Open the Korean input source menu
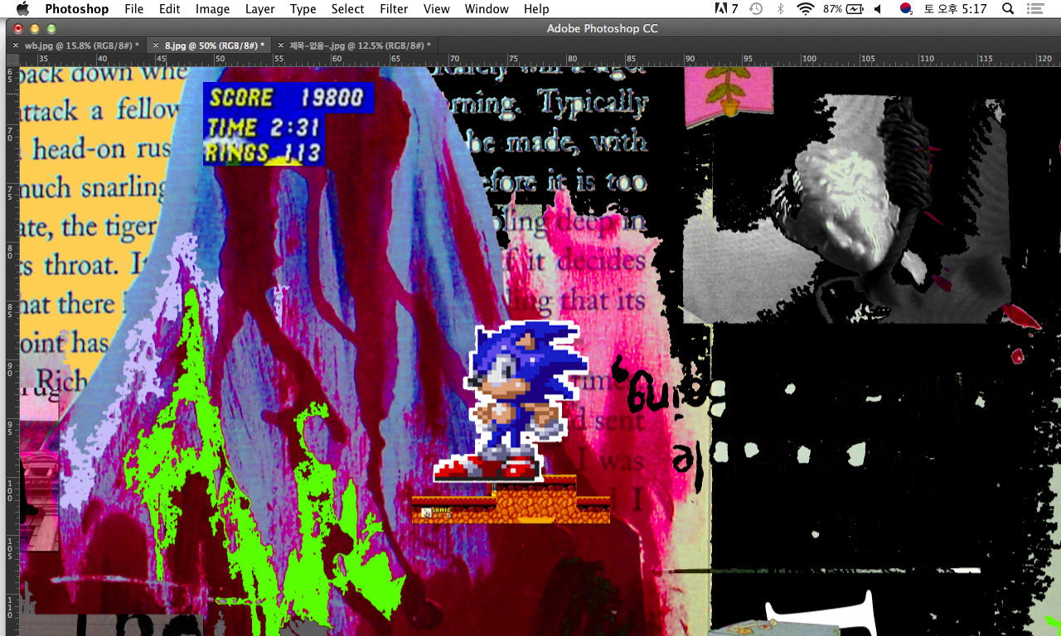The height and width of the screenshot is (636, 1061). click(906, 9)
